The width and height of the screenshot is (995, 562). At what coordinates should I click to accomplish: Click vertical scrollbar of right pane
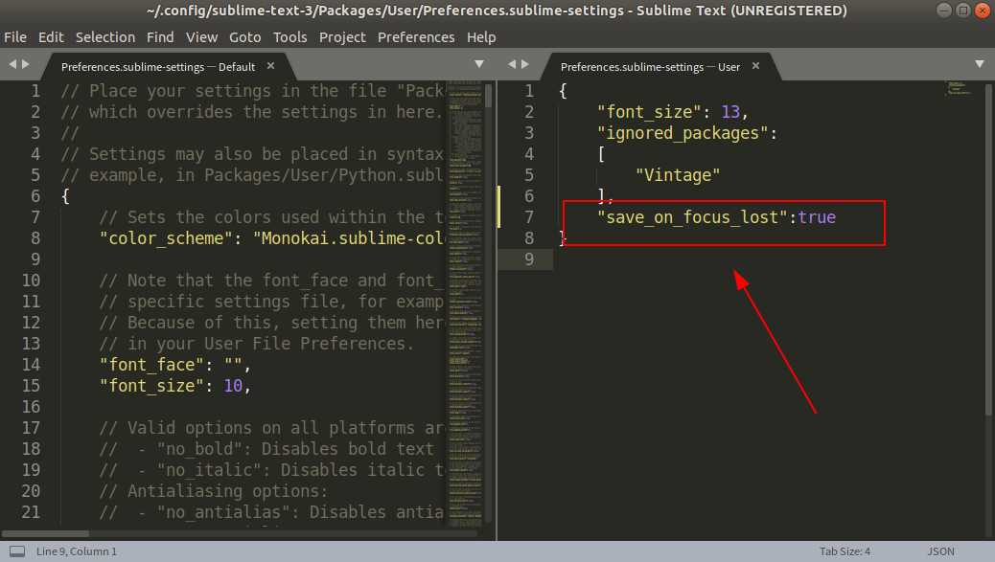tap(988, 250)
